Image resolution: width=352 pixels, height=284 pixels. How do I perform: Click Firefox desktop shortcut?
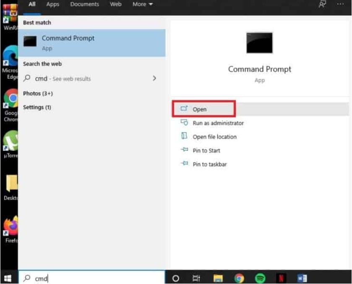coord(11,229)
